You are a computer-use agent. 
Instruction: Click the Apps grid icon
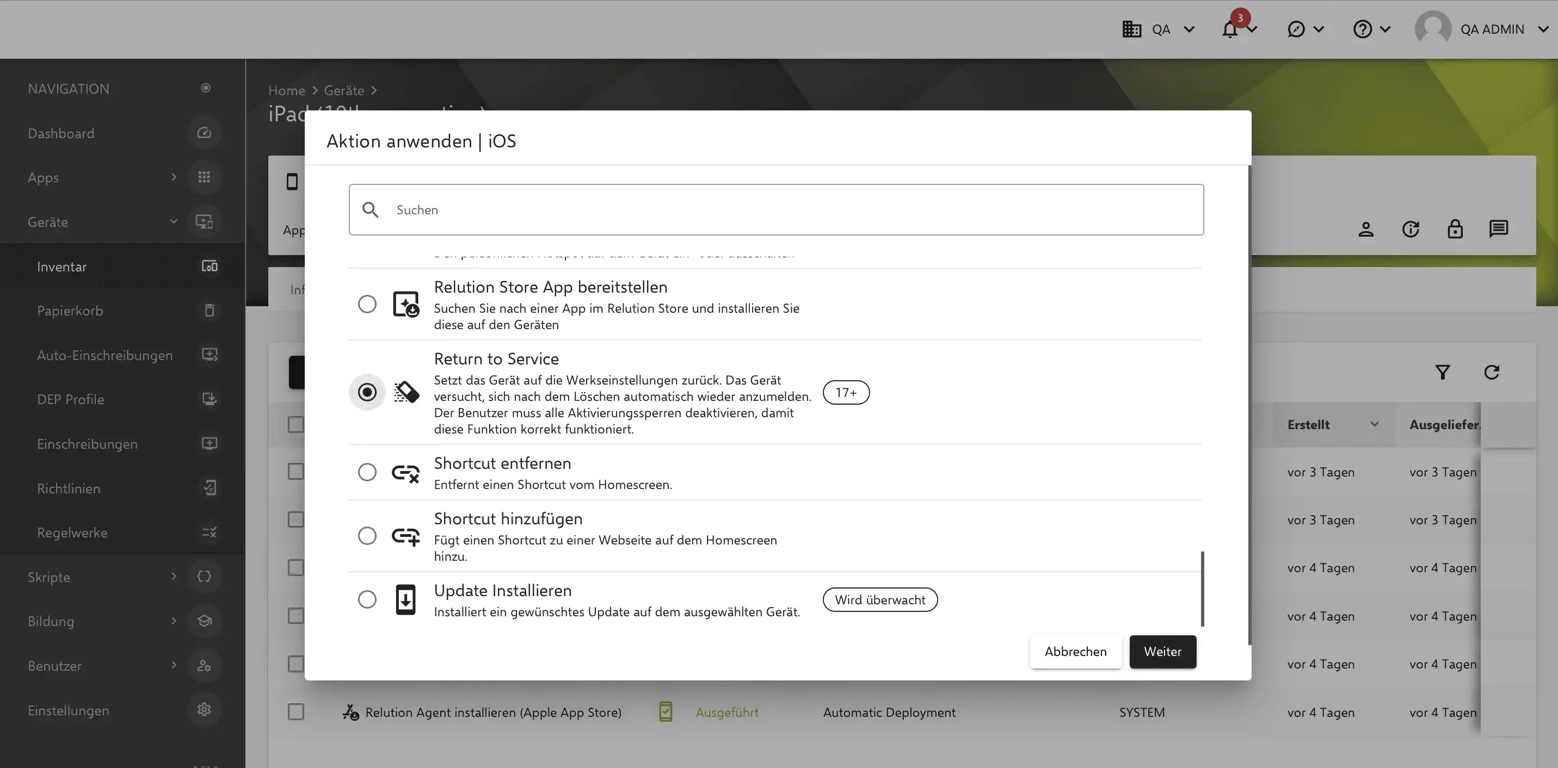pos(205,177)
